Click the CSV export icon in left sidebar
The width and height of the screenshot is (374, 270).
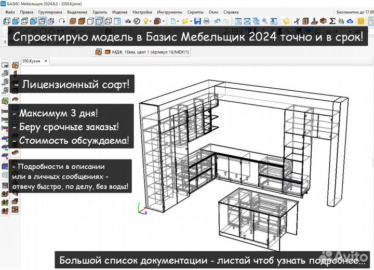[x=5, y=91]
